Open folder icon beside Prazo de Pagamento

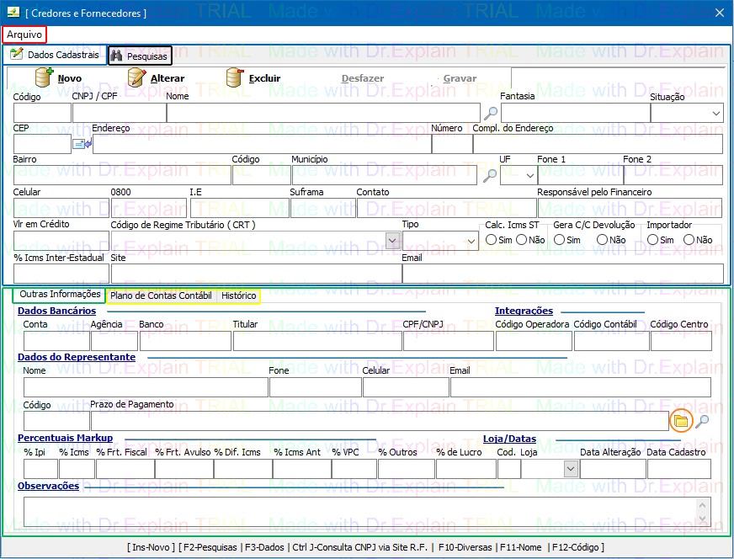tap(681, 420)
